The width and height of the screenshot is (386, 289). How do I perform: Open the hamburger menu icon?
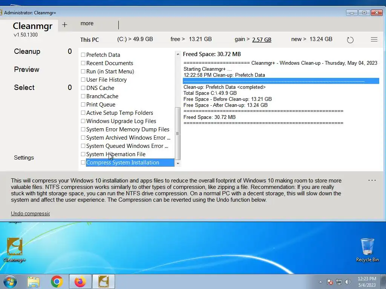[374, 39]
